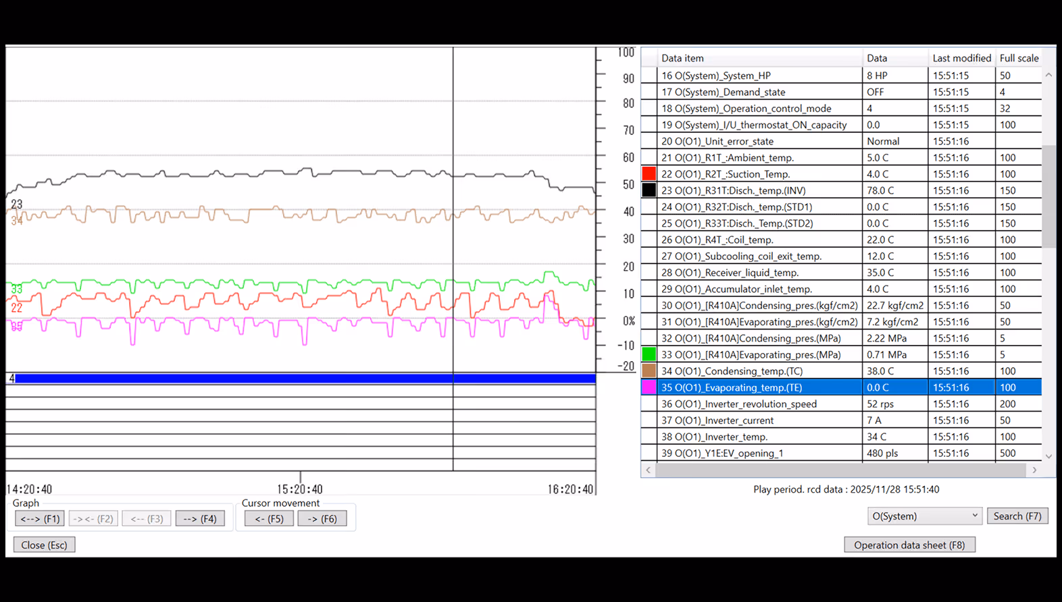The height and width of the screenshot is (602, 1062).
Task: Click the 15:20:40 time axis label
Action: (x=300, y=489)
